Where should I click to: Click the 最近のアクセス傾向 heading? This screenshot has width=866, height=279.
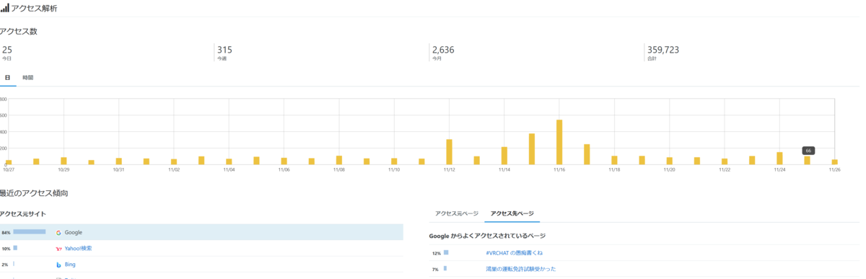(x=34, y=193)
